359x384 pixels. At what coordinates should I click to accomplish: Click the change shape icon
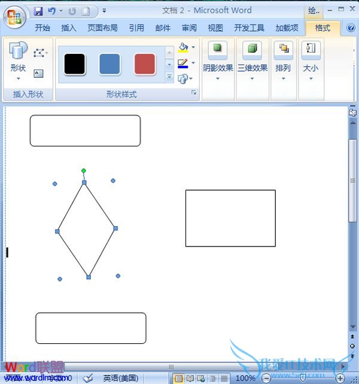pos(183,79)
